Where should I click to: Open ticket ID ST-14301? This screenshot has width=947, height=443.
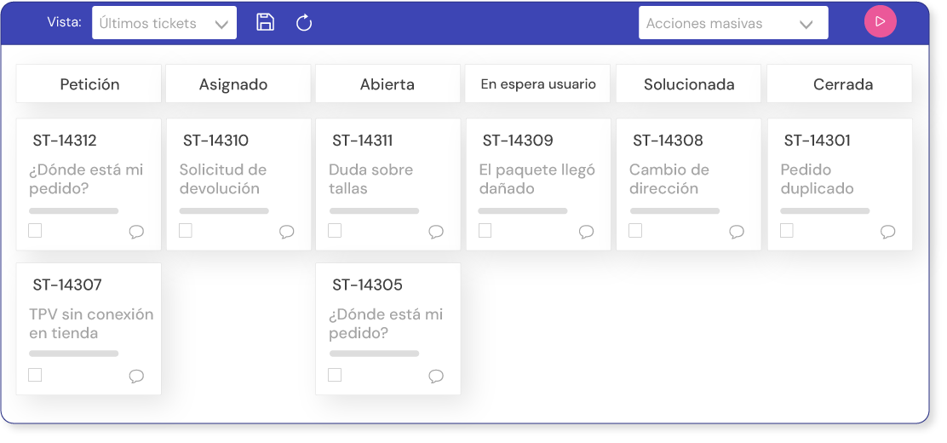coord(818,141)
